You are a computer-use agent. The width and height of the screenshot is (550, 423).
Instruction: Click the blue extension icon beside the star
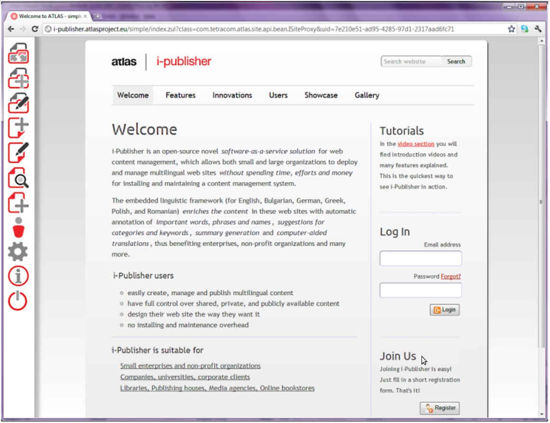point(524,29)
